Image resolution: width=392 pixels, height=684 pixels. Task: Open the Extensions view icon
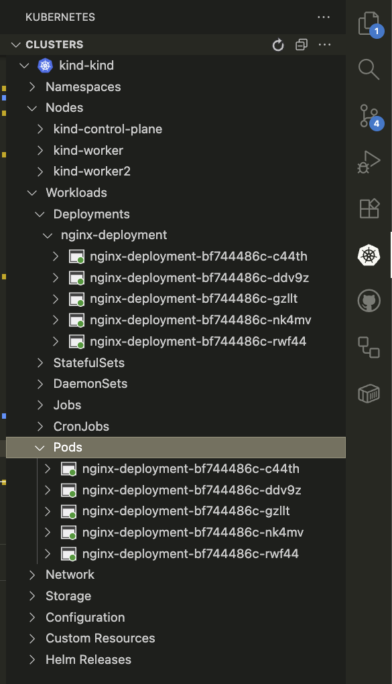369,208
